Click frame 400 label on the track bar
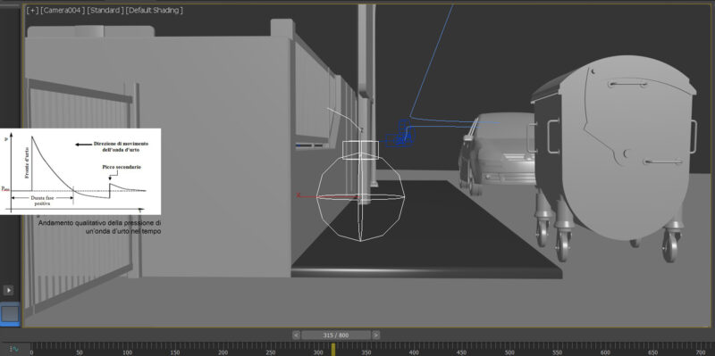This screenshot has width=715, height=356. click(x=414, y=352)
